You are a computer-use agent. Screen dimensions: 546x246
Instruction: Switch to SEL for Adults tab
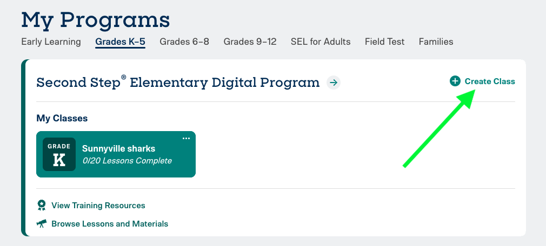pyautogui.click(x=321, y=42)
